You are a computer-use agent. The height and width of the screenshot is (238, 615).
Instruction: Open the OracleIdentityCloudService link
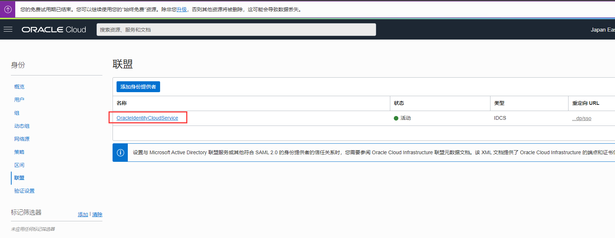[x=147, y=118]
